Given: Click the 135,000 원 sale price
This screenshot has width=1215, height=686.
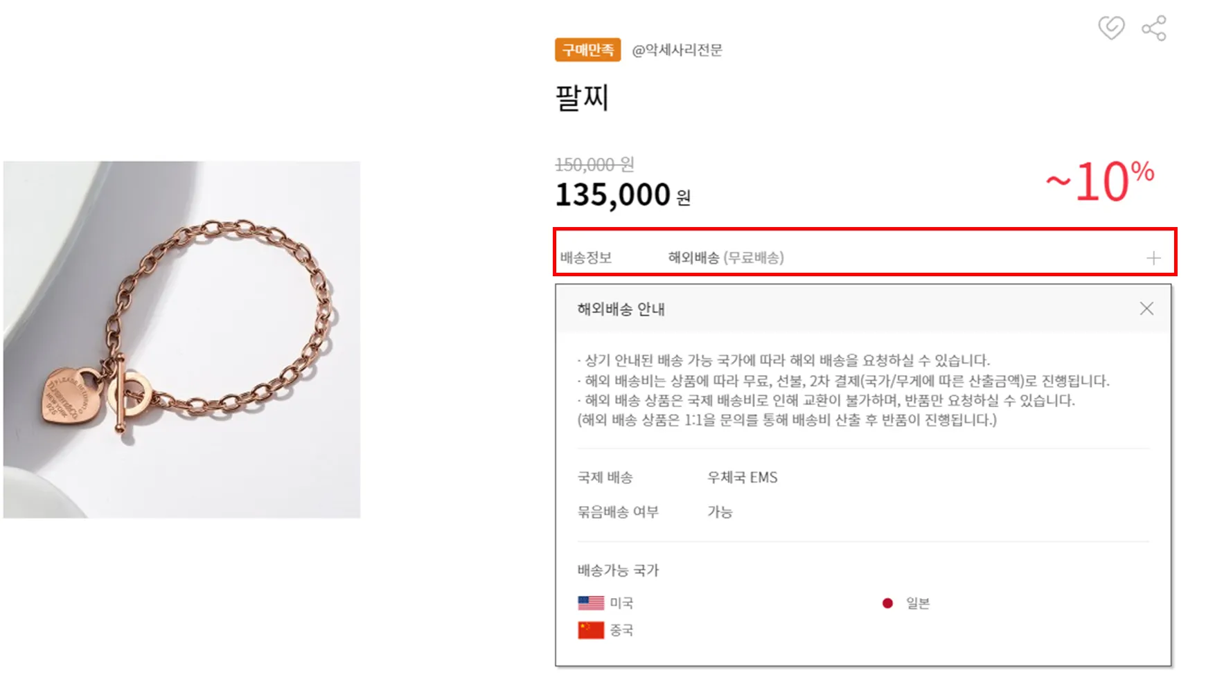Looking at the screenshot, I should tap(623, 195).
